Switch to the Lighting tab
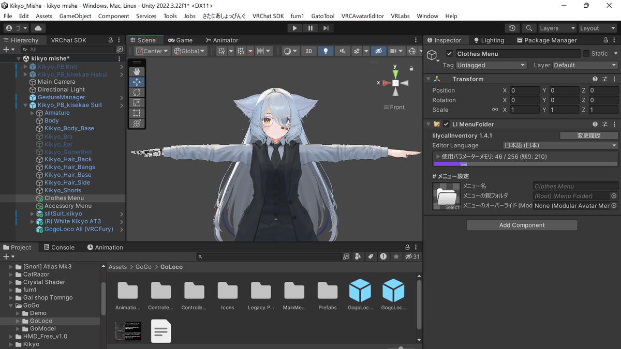This screenshot has height=349, width=621. 488,40
